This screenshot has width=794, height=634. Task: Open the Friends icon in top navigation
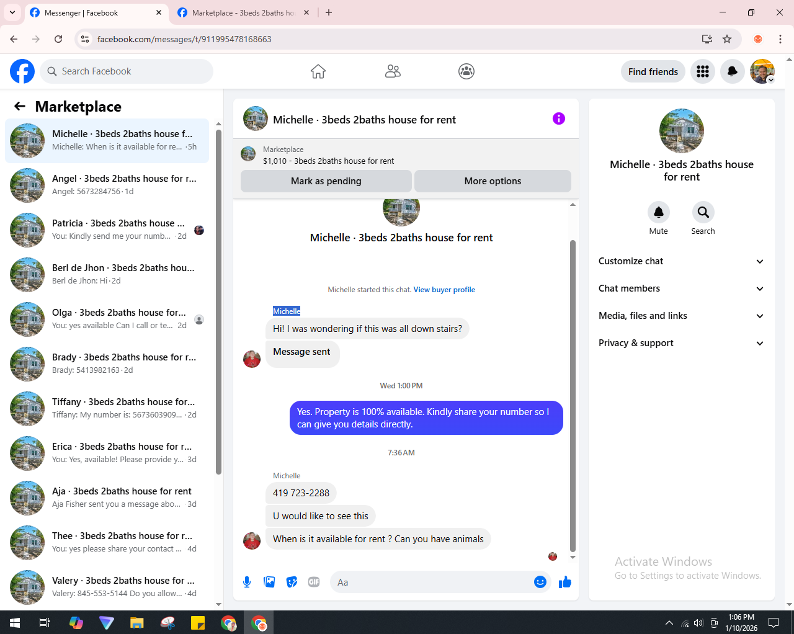393,71
